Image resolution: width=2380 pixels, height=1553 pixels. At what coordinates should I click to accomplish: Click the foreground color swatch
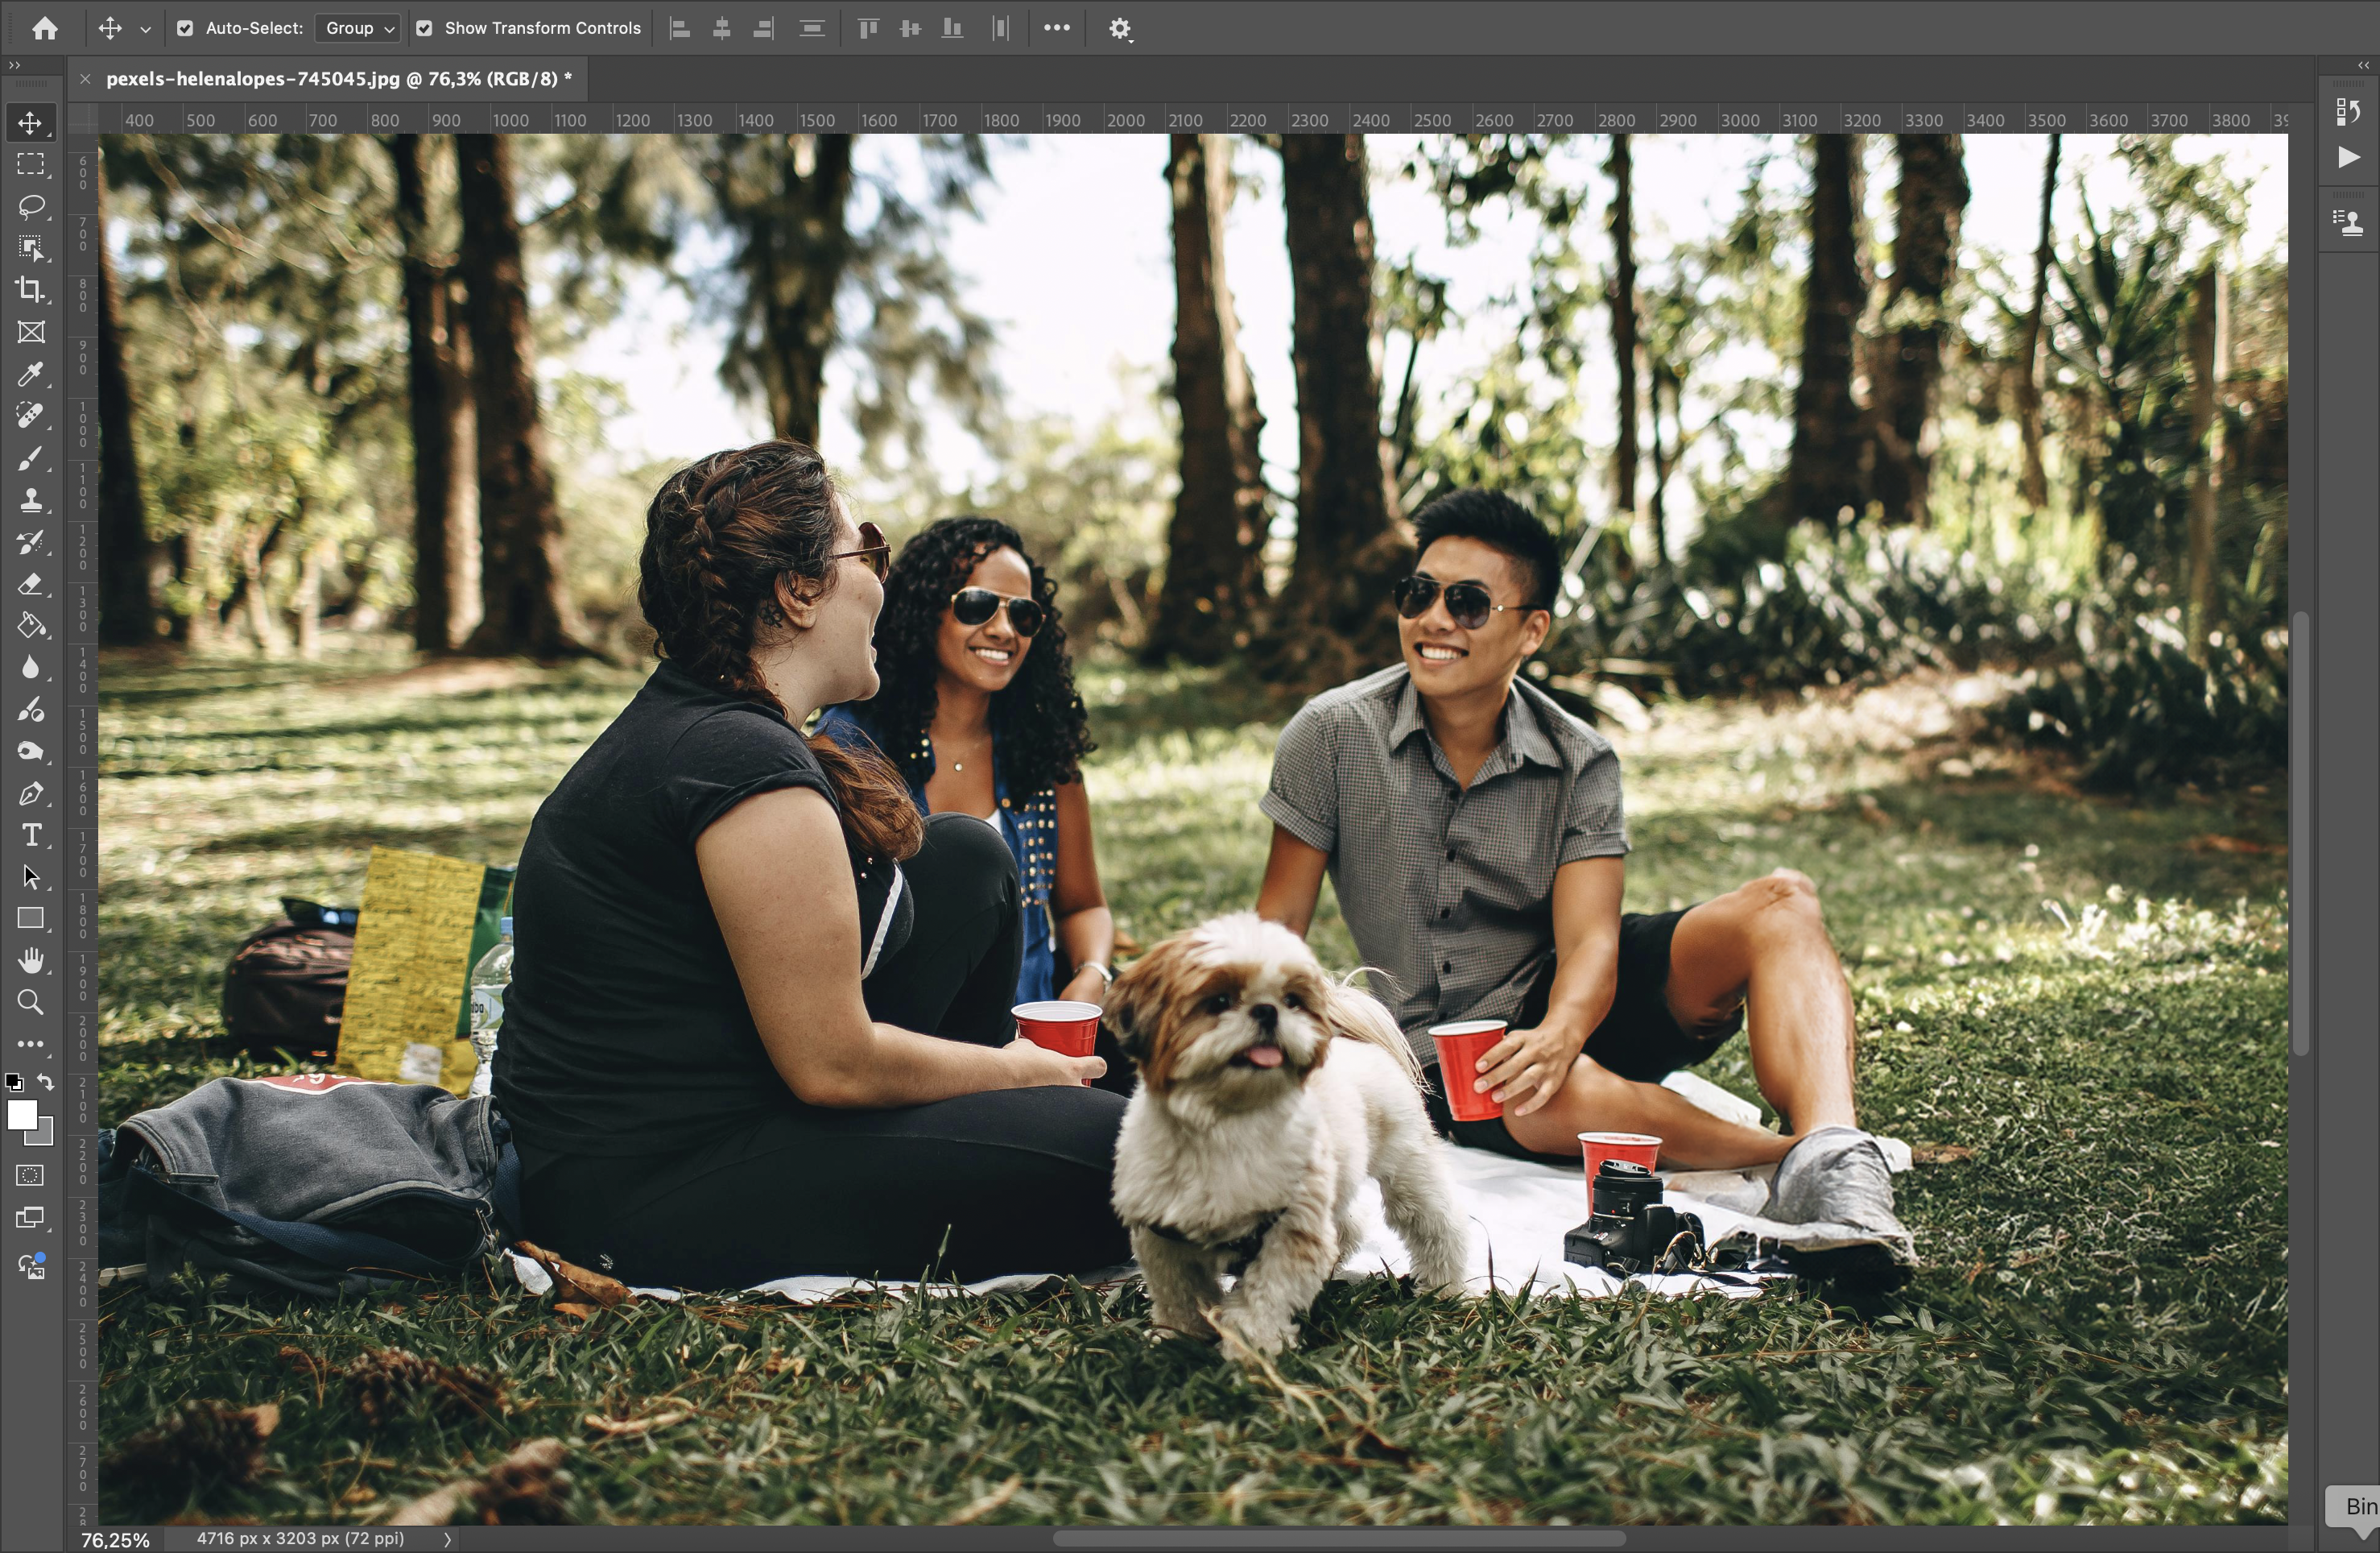(x=21, y=1114)
